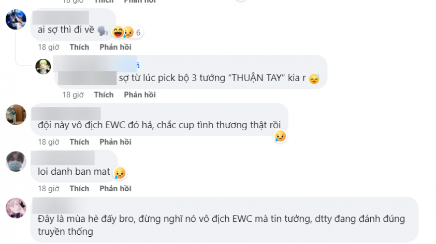Open author name of 'cup tình thương' comment
Screen dimensions: 436x244
tap(66, 114)
